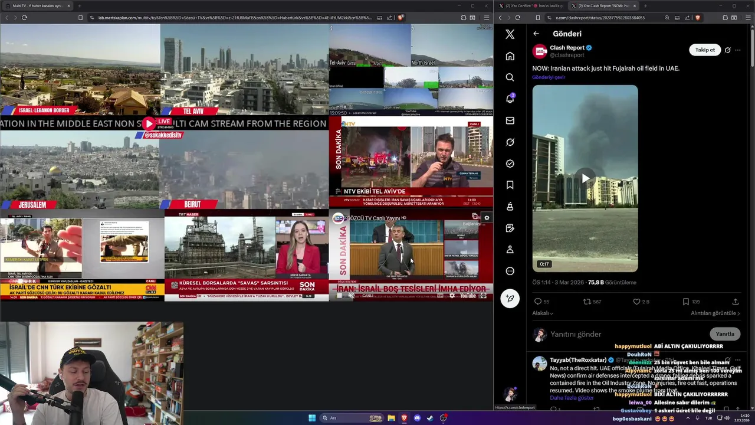Open Grok icon in X sidebar
Image resolution: width=755 pixels, height=425 pixels.
tap(510, 142)
